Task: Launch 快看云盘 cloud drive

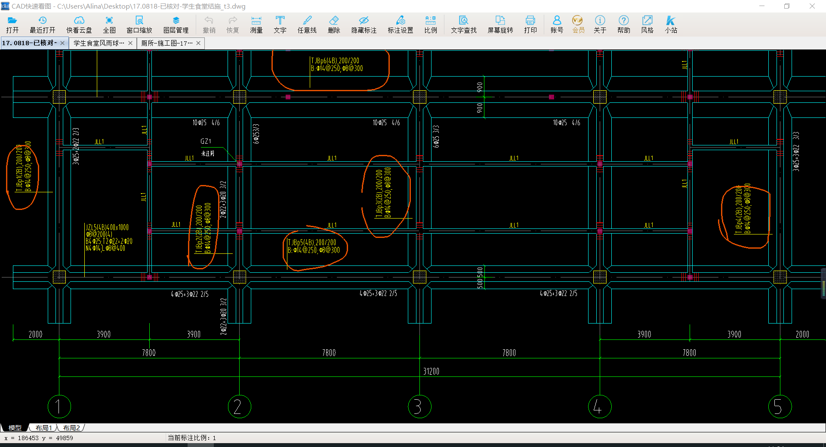Action: point(79,25)
